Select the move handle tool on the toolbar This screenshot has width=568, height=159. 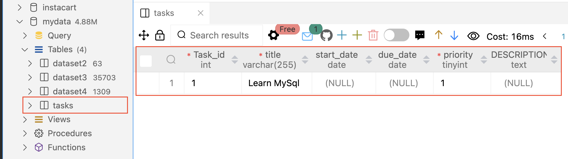click(x=144, y=35)
